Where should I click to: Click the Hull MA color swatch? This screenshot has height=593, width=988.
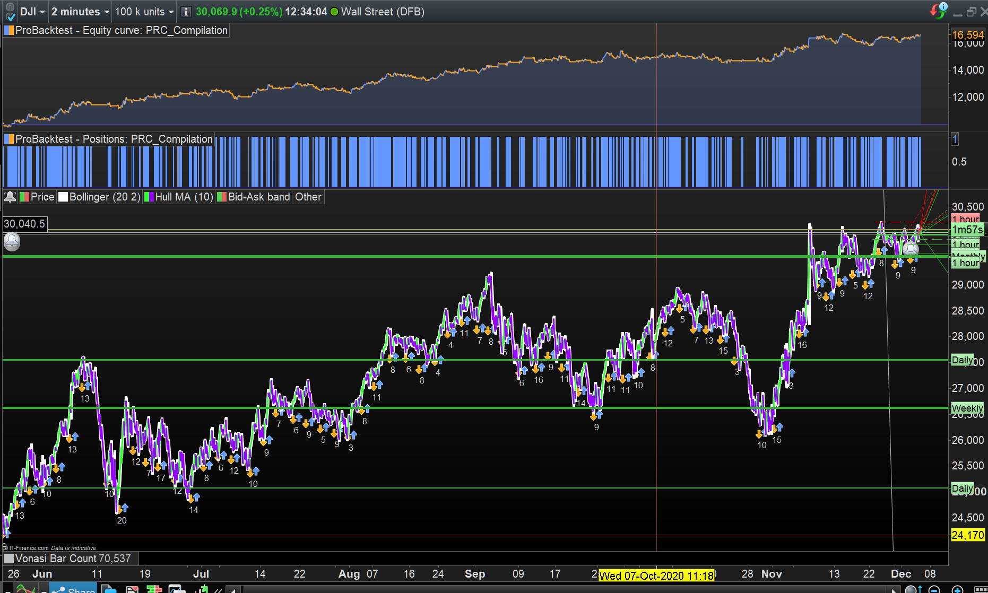pos(149,197)
